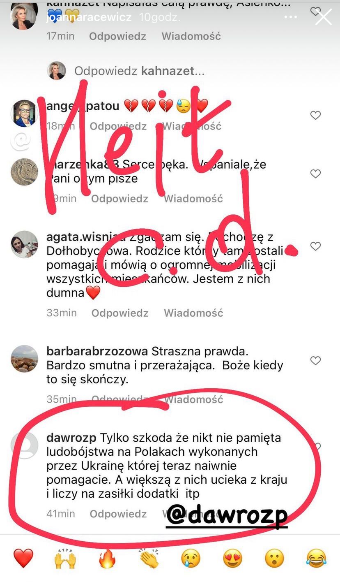
Task: React with the red heart emoji
Action: point(23,559)
